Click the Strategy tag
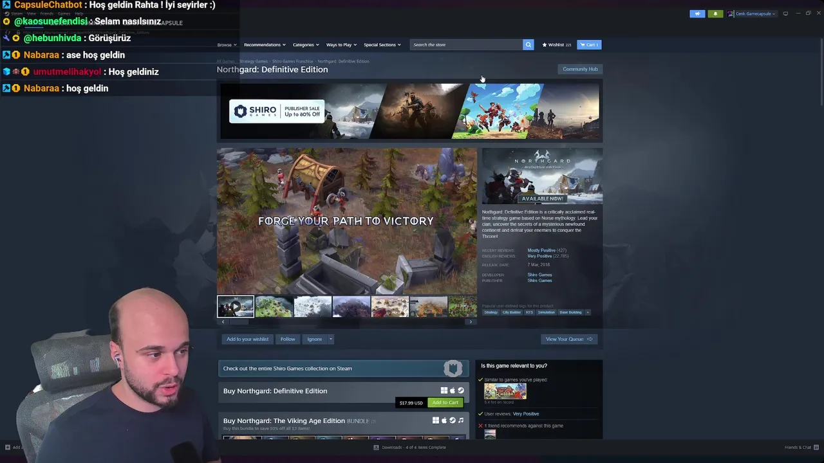The width and height of the screenshot is (824, 463). tap(491, 313)
